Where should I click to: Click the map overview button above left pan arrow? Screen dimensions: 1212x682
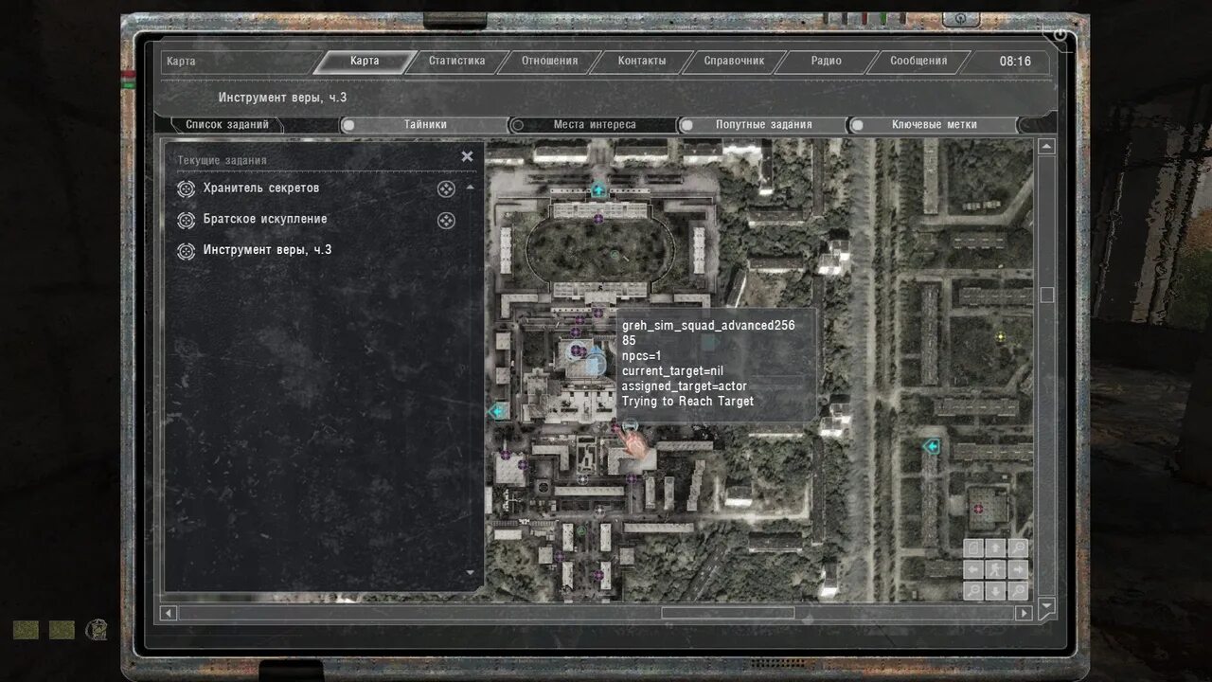973,548
